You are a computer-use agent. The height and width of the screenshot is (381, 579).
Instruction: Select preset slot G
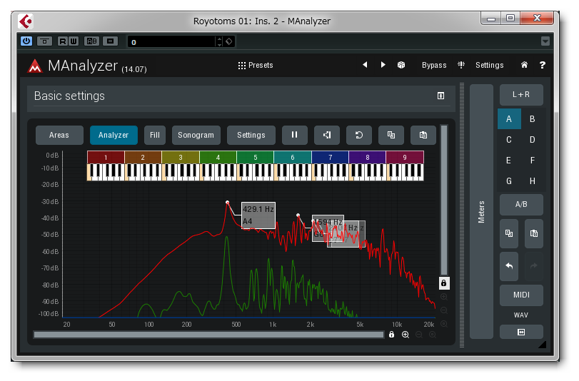(509, 181)
